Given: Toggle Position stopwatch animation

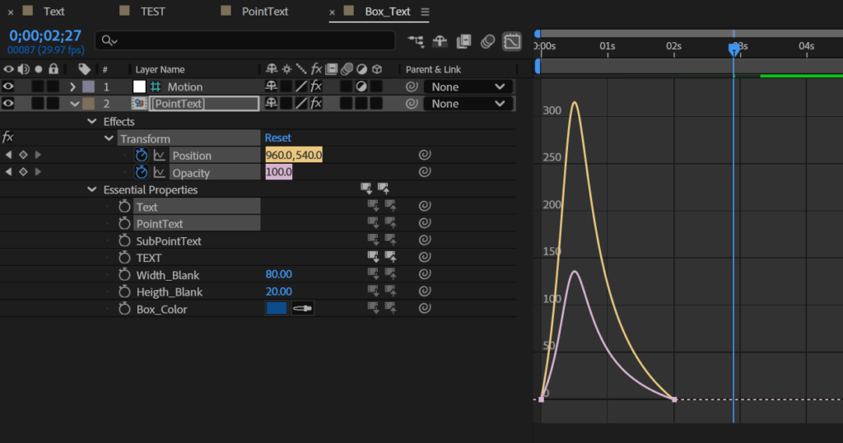Looking at the screenshot, I should [x=142, y=156].
